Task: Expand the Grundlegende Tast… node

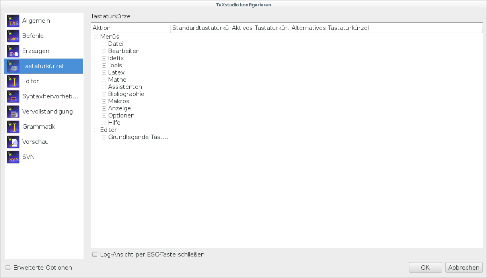Action: point(104,137)
